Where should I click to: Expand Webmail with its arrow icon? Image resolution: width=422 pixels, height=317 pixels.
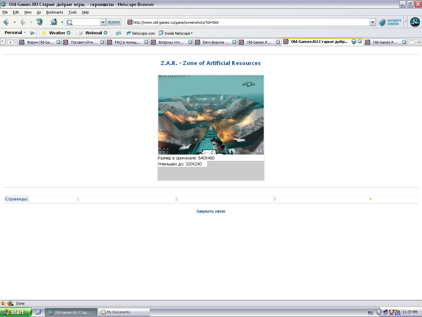(105, 33)
